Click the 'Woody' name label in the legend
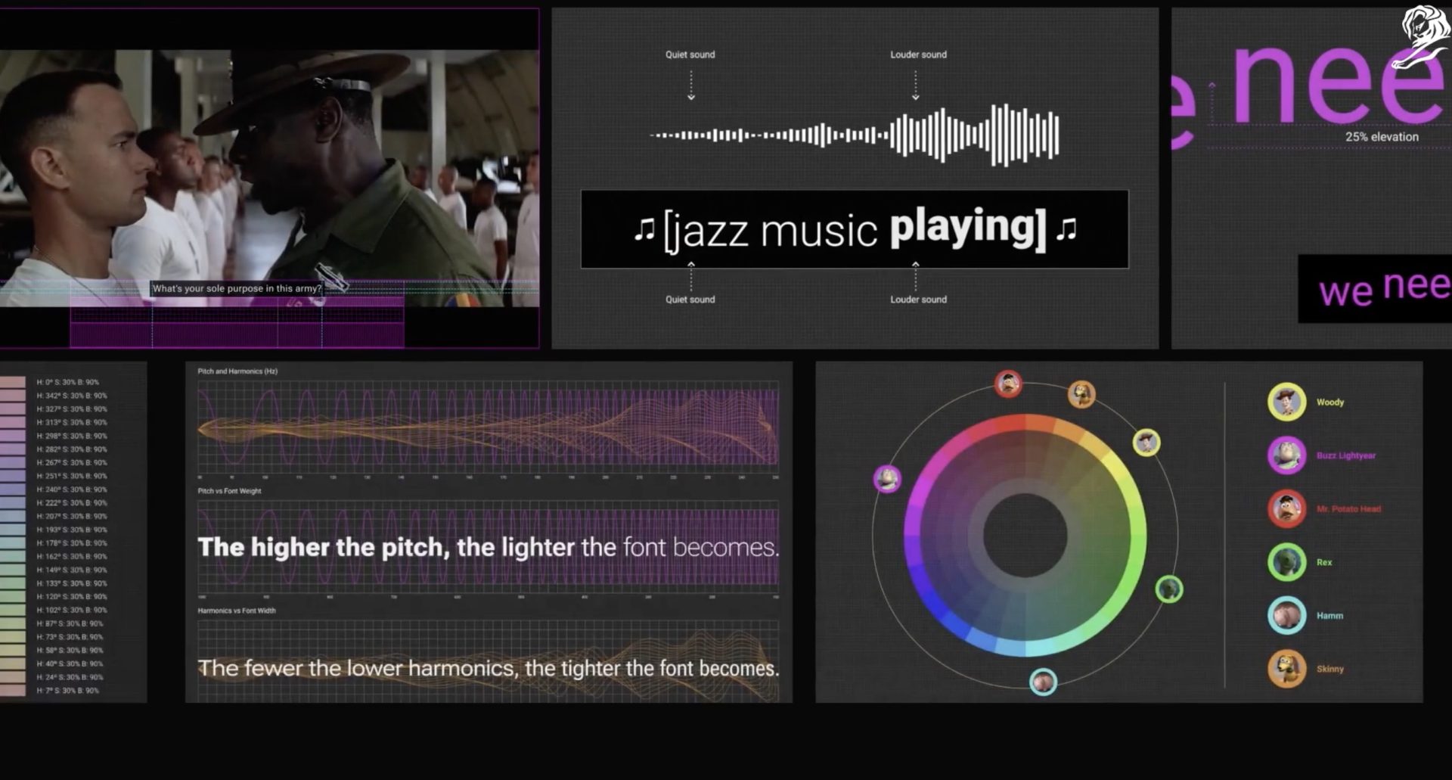Image resolution: width=1452 pixels, height=780 pixels. (1330, 402)
